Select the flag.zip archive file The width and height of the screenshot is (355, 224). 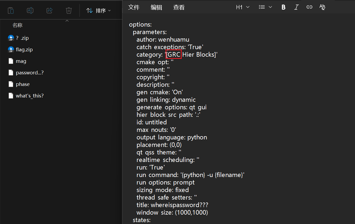click(x=24, y=50)
